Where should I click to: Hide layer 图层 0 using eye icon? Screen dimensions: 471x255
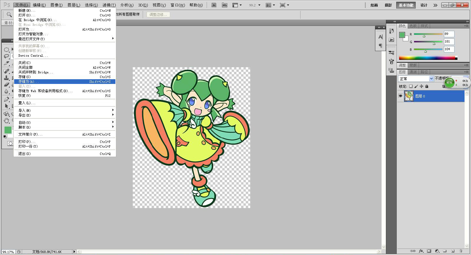400,96
